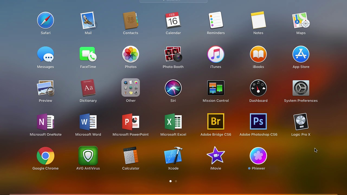Select the first Launchpad page dot
The width and height of the screenshot is (347, 195).
pyautogui.click(x=171, y=181)
